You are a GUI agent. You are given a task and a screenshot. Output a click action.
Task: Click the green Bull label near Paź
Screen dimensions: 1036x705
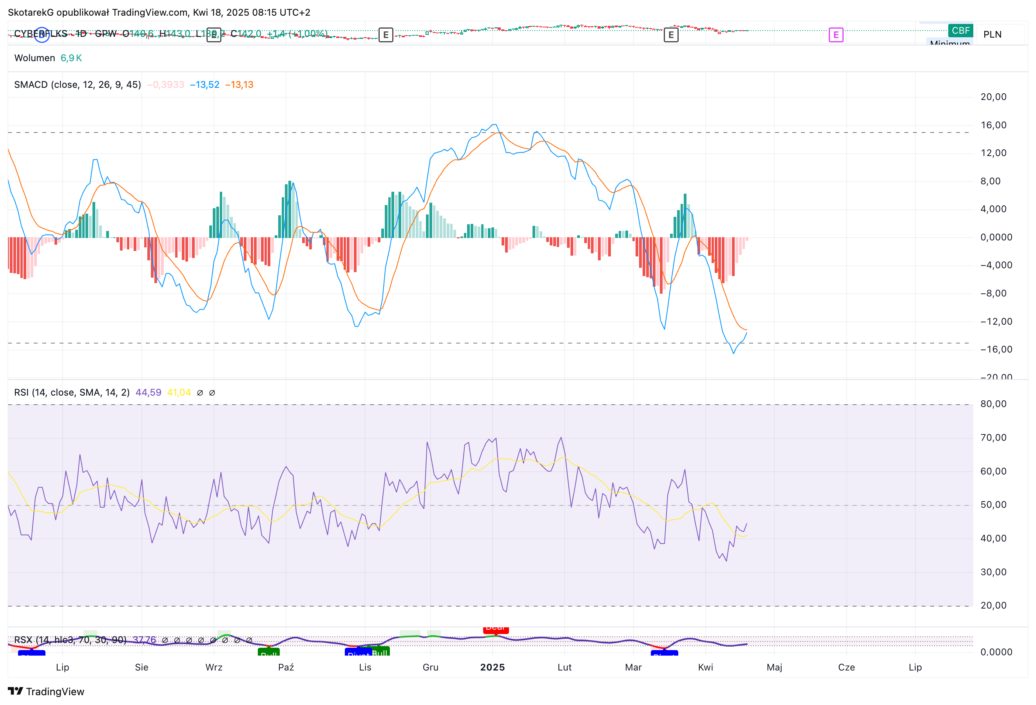(268, 652)
